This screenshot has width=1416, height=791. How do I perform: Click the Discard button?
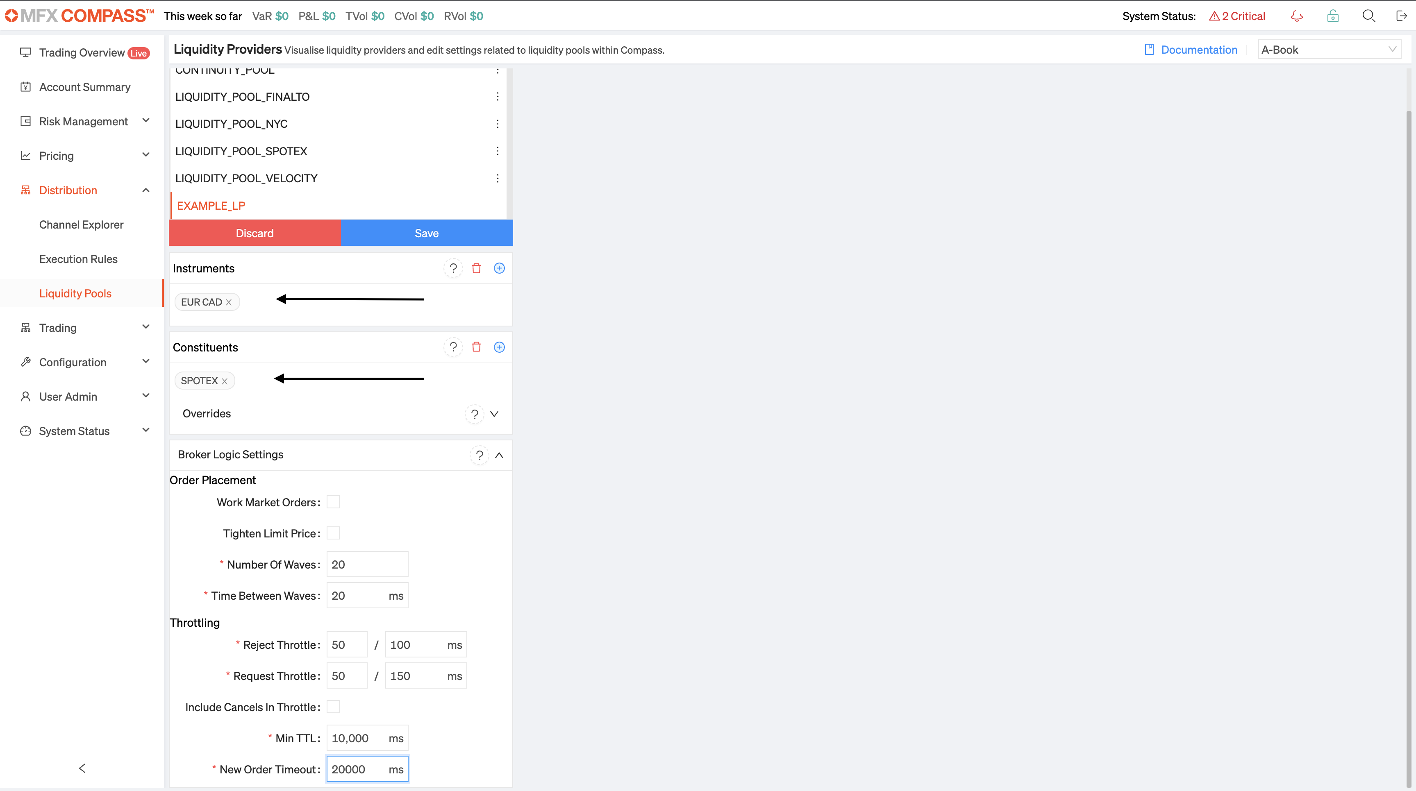(255, 233)
